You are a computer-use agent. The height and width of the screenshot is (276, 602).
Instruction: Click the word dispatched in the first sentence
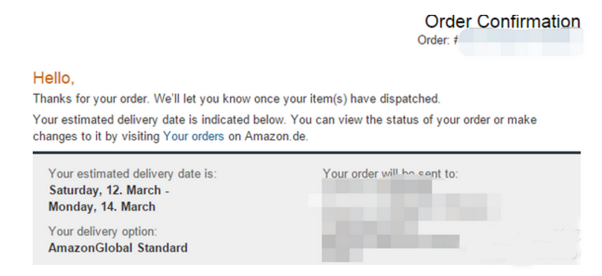pos(410,99)
